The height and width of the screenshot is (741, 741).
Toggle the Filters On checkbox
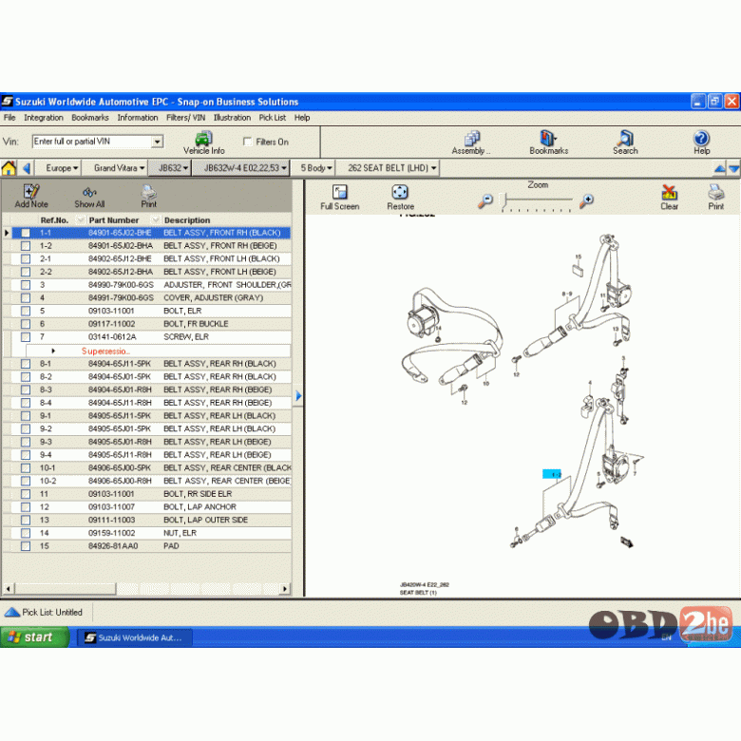coord(247,142)
